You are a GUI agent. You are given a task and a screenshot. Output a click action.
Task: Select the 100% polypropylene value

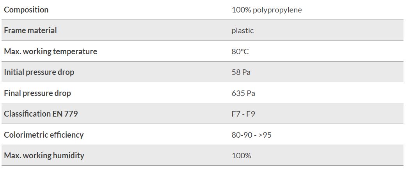pyautogui.click(x=267, y=10)
